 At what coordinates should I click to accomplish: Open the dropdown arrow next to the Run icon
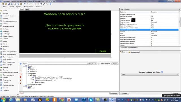[x=33, y=4]
